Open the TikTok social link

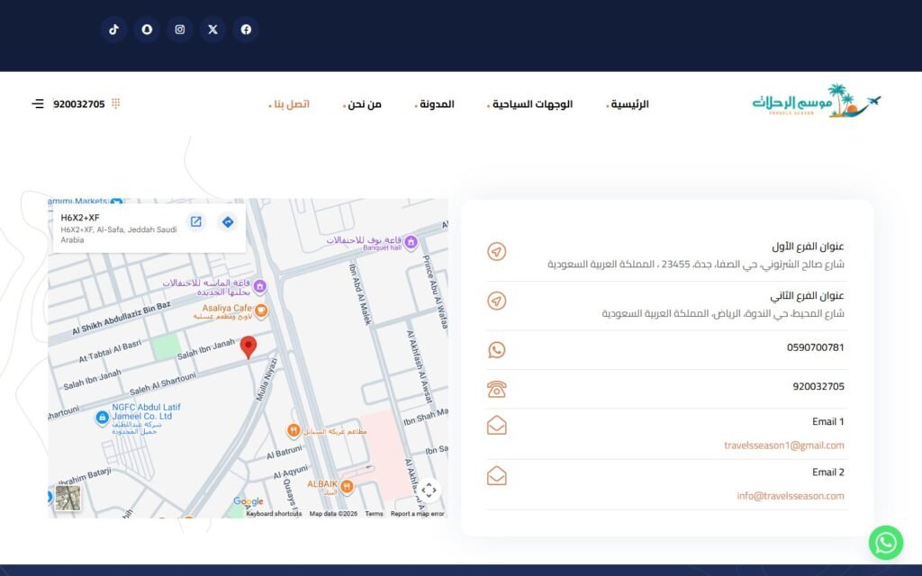tap(114, 30)
